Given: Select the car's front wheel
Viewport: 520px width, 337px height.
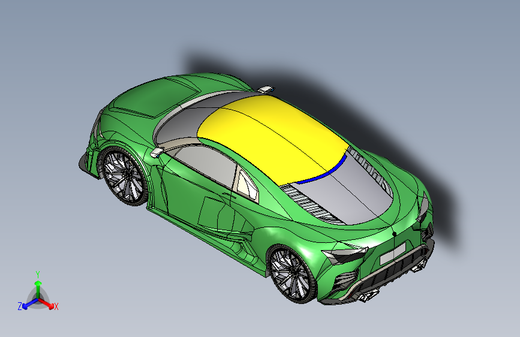Looking at the screenshot, I should point(124,175).
